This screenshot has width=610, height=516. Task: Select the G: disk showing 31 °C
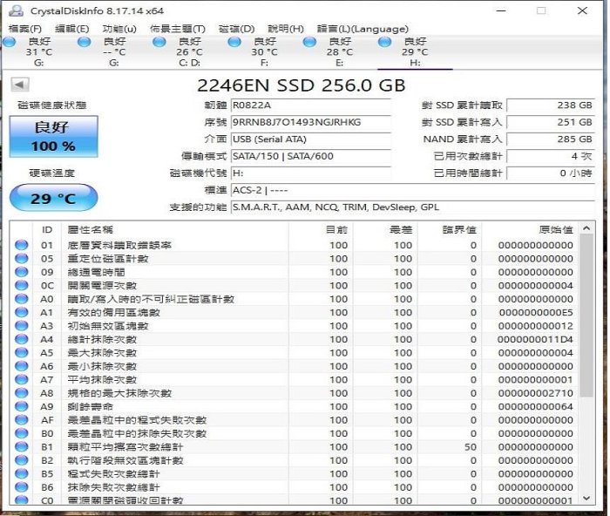[38, 51]
